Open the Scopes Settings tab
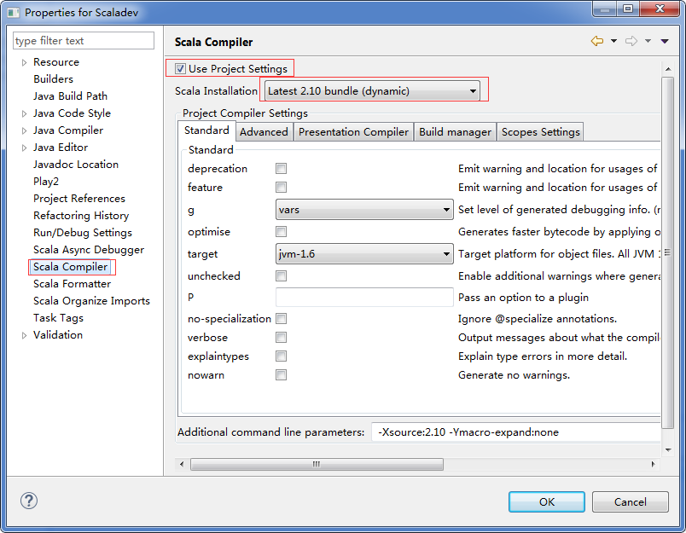Screen dimensions: 686x533 click(540, 132)
